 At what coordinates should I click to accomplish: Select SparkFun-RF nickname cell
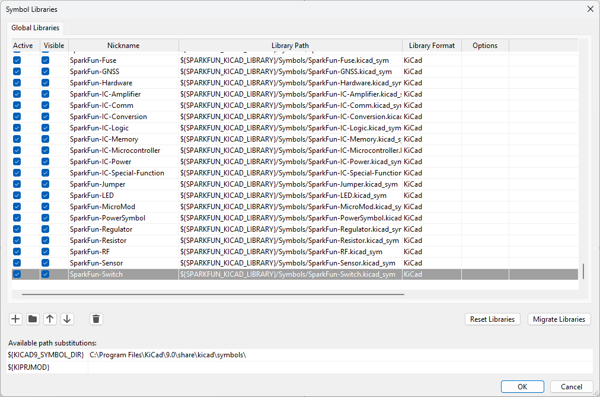pyautogui.click(x=123, y=252)
